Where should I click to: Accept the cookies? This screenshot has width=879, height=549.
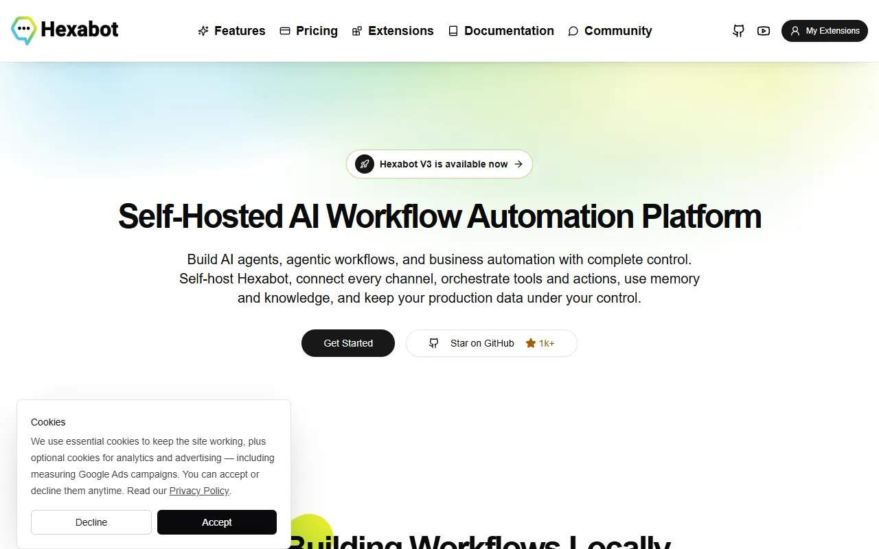[217, 522]
